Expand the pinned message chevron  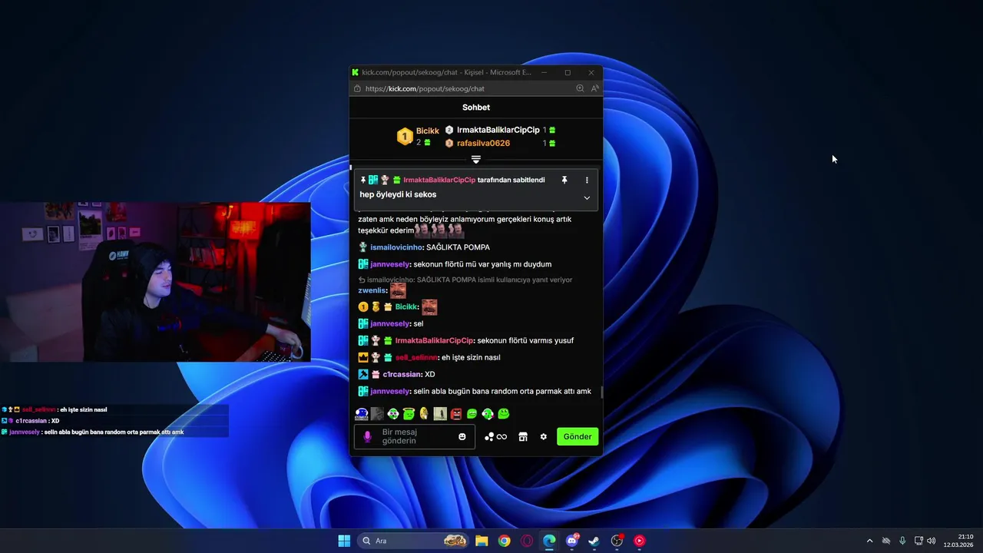587,197
